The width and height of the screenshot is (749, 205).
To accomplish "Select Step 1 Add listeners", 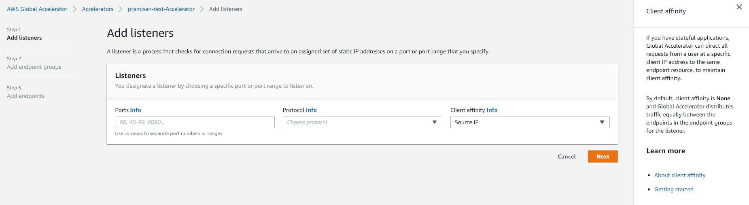I will pos(24,38).
